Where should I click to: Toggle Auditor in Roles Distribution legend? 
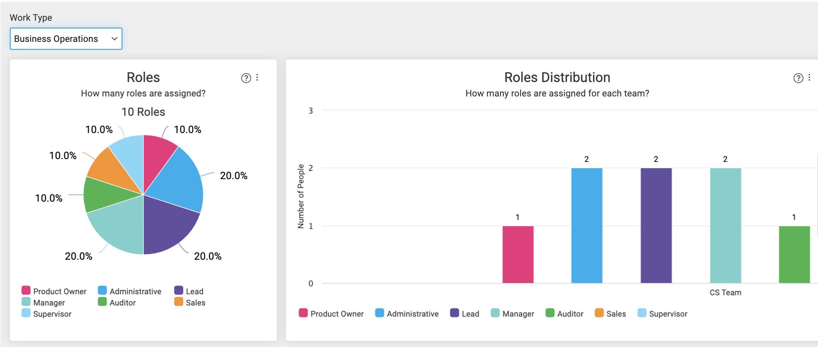pyautogui.click(x=564, y=314)
